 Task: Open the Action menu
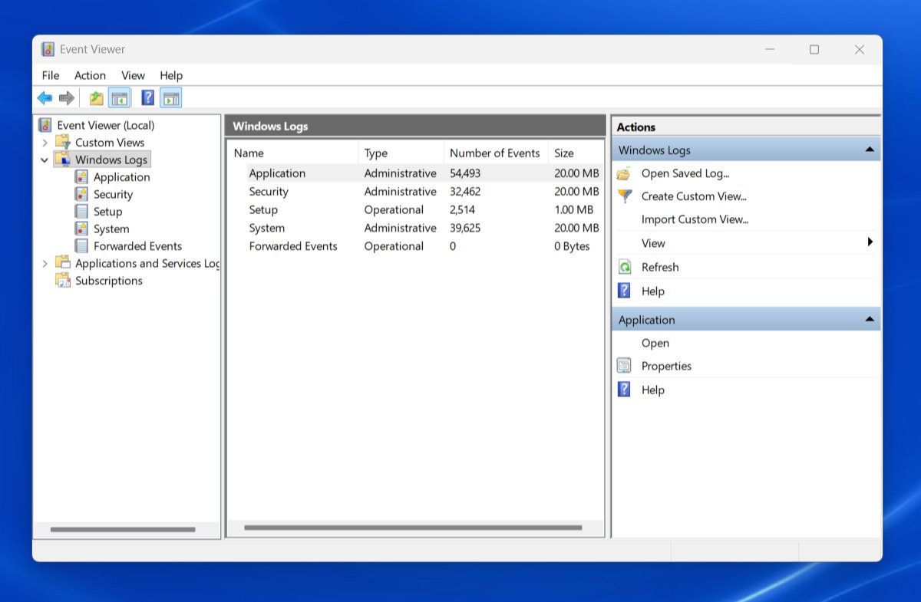coord(90,75)
